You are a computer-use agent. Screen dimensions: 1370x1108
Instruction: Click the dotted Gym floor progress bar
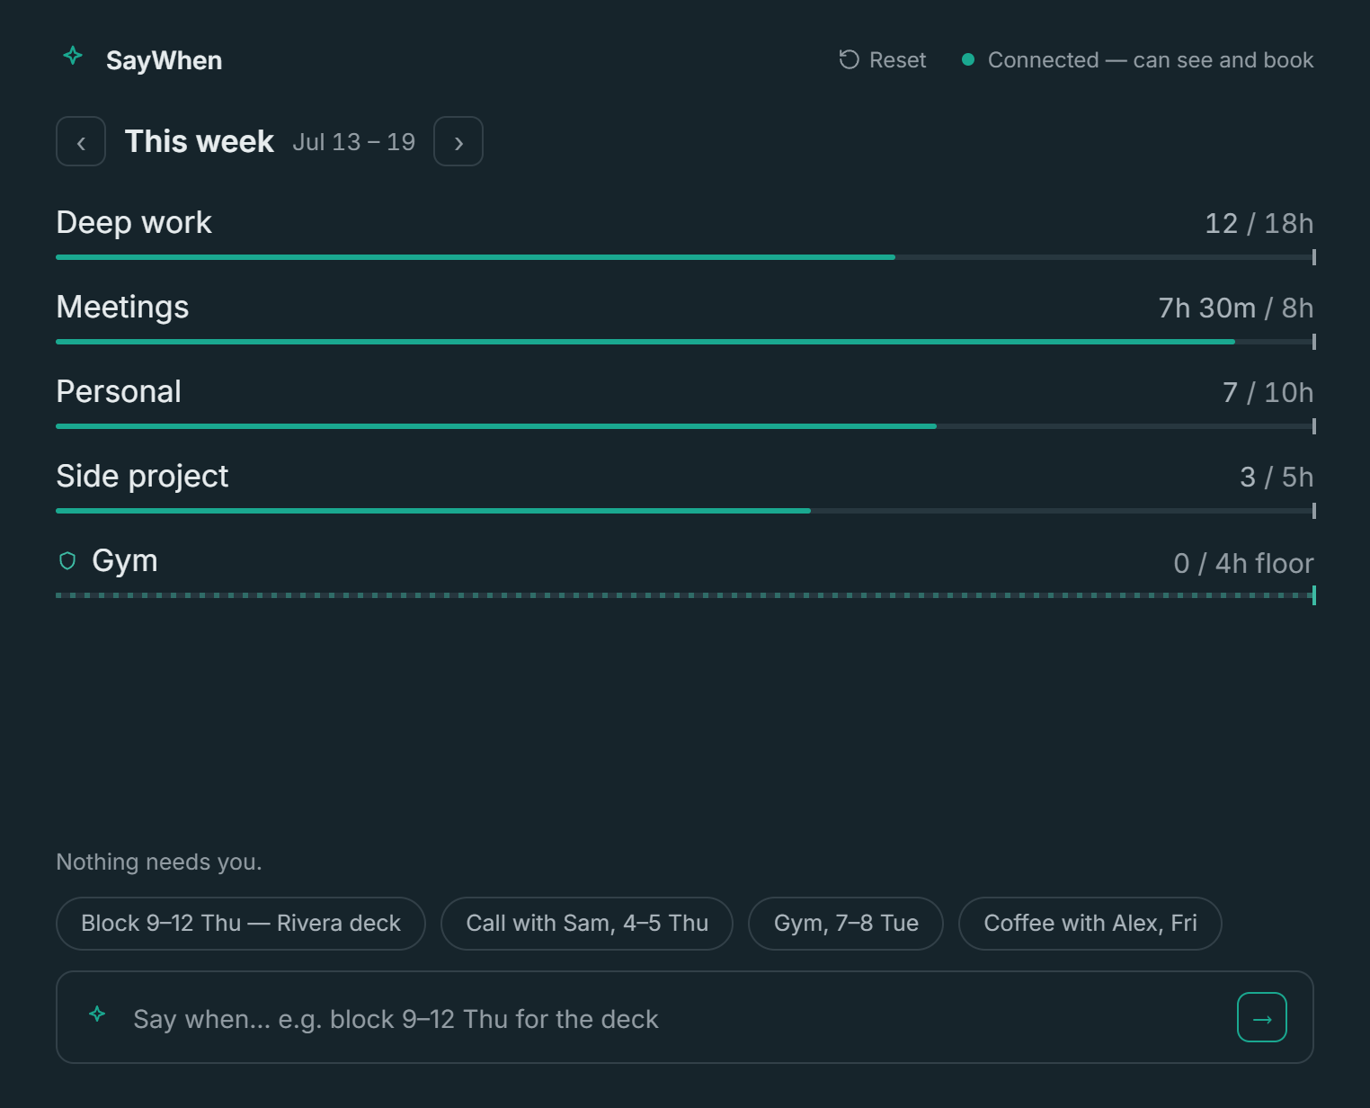pos(685,595)
